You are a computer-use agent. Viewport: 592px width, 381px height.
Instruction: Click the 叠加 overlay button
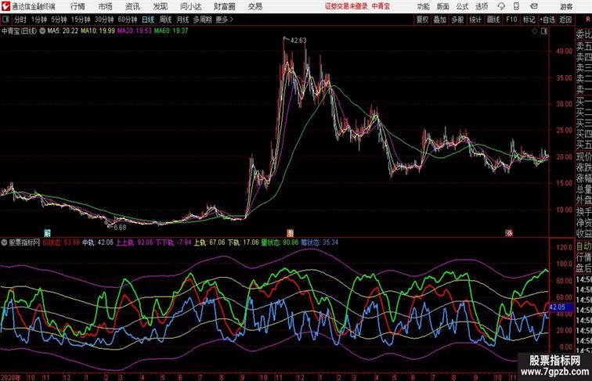(x=440, y=20)
